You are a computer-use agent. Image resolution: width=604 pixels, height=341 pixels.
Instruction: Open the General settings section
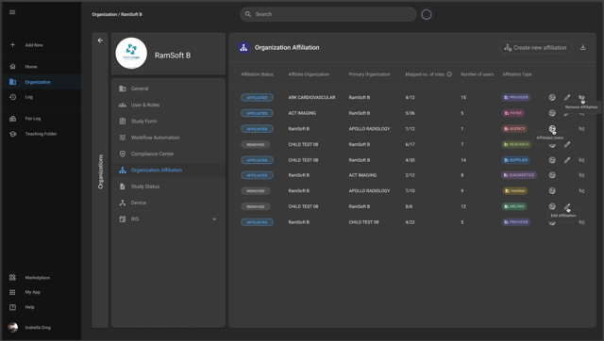[x=168, y=89]
